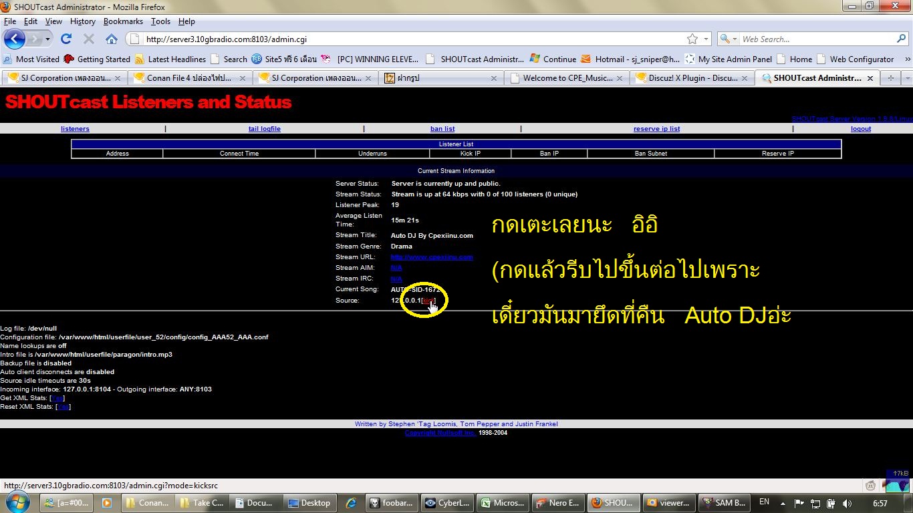Click the Web Search input box
Screen dimensions: 913x513
(817, 39)
